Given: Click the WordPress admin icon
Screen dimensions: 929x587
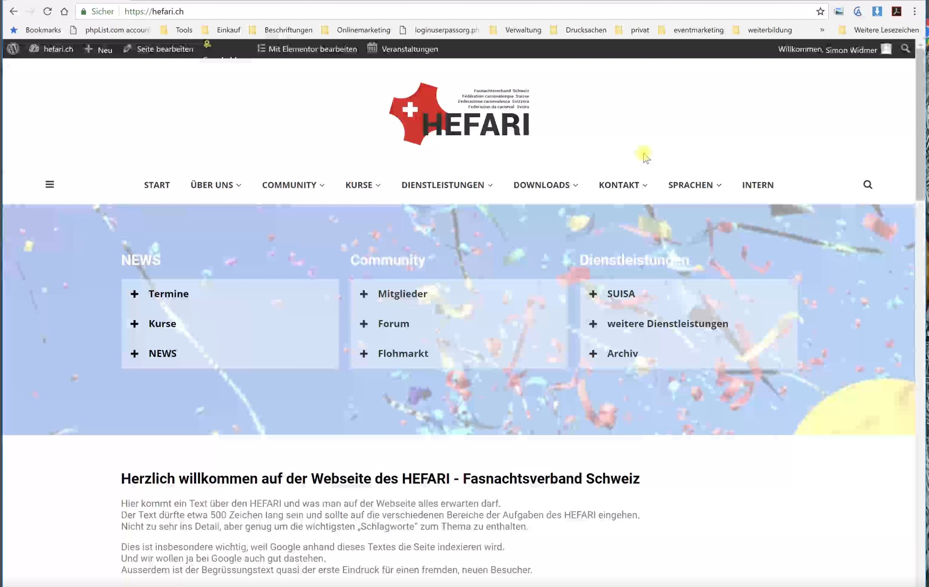Looking at the screenshot, I should [x=13, y=48].
